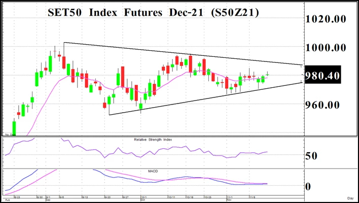Click the 10/25 date axis label
Image resolution: width=359 pixels, height=203 pixels.
click(207, 197)
